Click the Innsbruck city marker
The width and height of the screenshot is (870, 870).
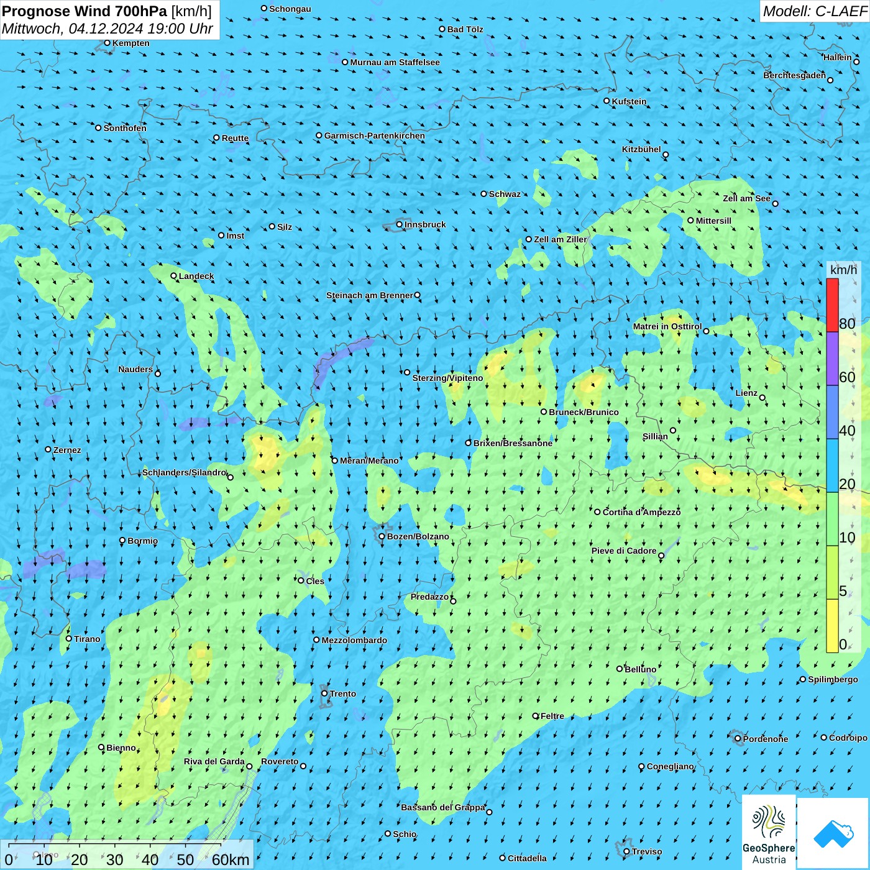(x=400, y=224)
